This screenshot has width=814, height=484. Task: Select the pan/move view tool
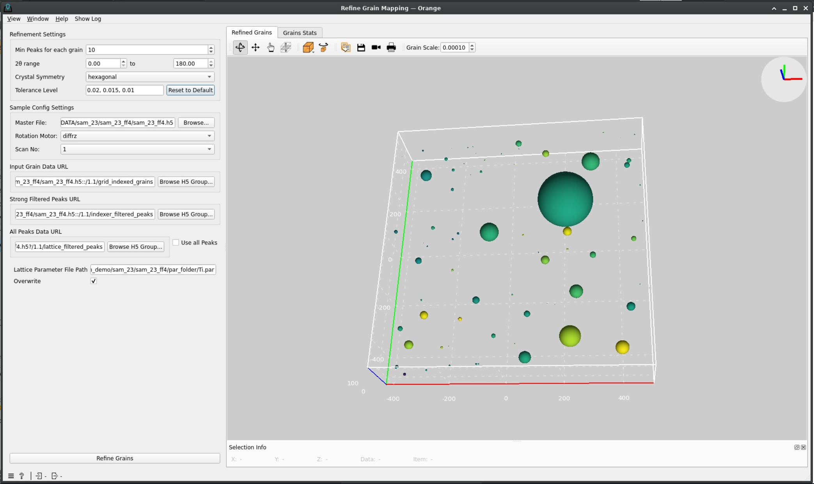click(255, 48)
